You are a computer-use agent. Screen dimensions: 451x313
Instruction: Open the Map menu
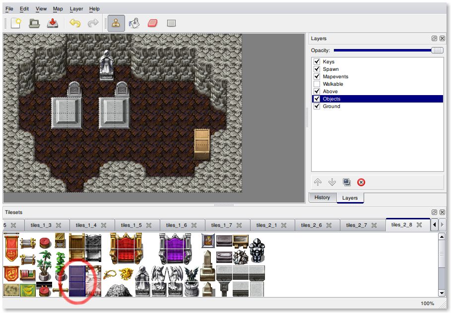pos(58,9)
